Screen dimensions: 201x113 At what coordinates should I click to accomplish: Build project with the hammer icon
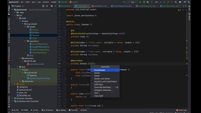point(124,2)
